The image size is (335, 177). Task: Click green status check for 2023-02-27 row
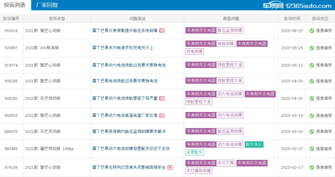click(x=312, y=149)
